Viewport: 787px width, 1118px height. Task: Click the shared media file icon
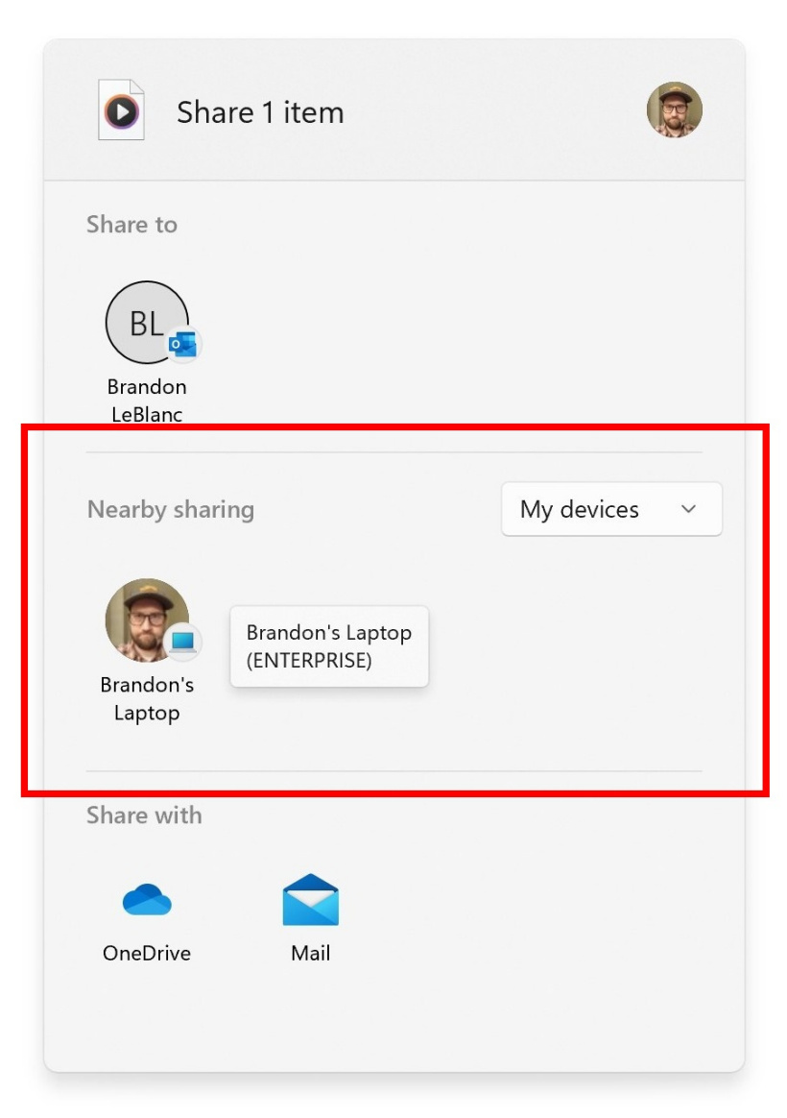[x=121, y=110]
